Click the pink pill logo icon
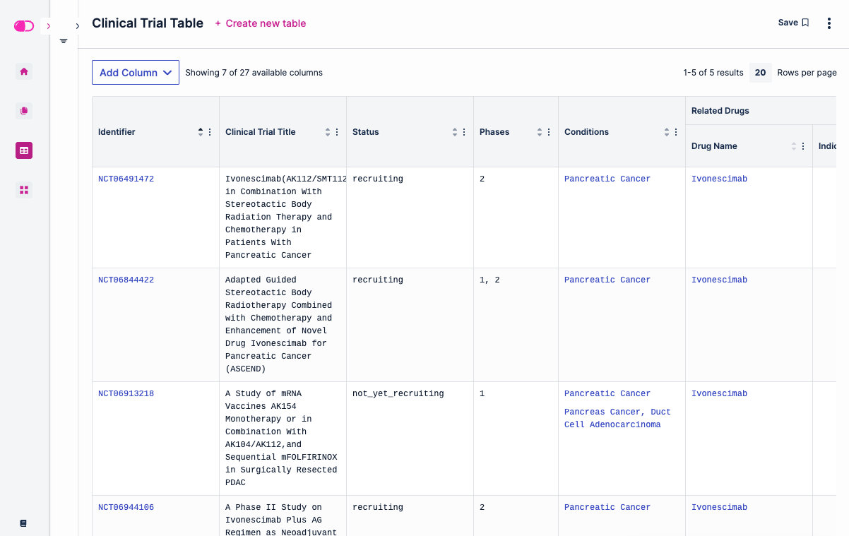Viewport: 849px width, 536px height. click(24, 26)
